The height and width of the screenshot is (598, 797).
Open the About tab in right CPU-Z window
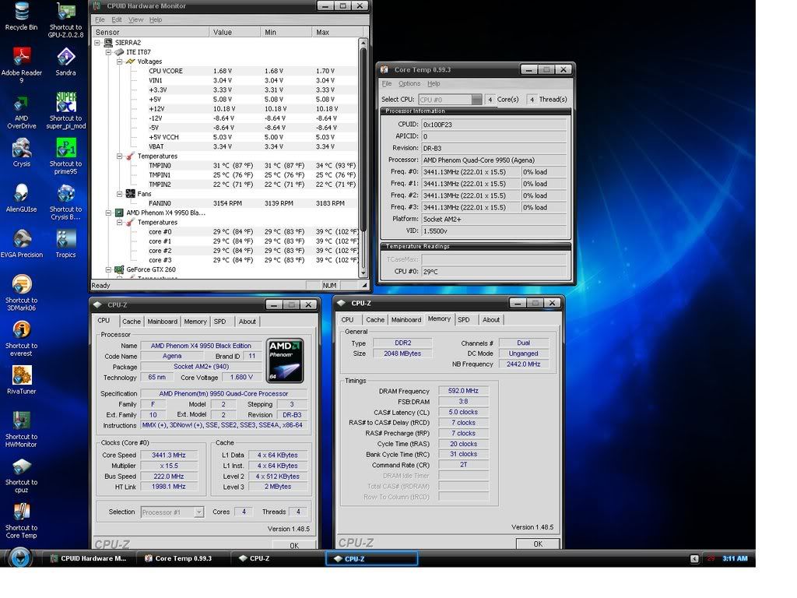coord(491,320)
